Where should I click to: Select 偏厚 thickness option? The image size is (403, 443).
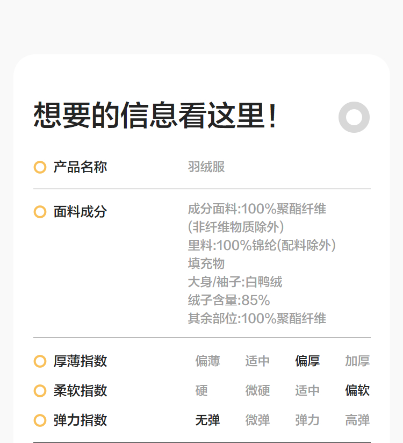pyautogui.click(x=307, y=361)
